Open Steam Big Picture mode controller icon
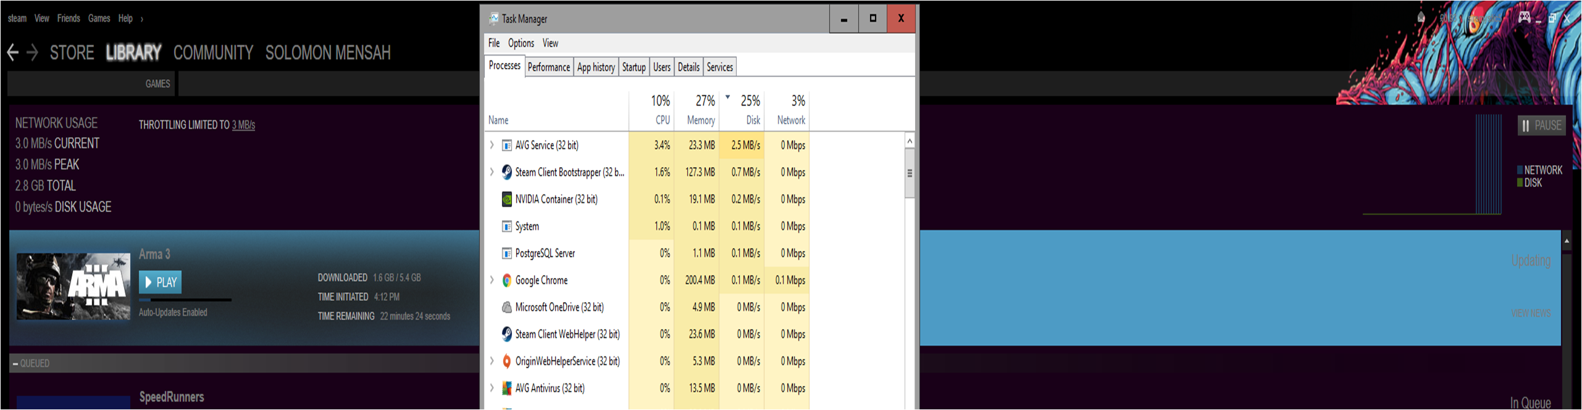 1524,17
